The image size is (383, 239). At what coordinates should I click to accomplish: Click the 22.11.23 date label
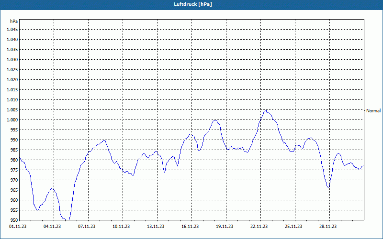coord(259,227)
